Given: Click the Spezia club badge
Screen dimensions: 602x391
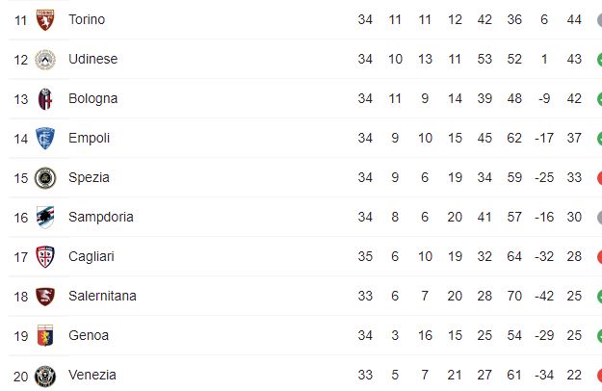Looking at the screenshot, I should tap(44, 178).
